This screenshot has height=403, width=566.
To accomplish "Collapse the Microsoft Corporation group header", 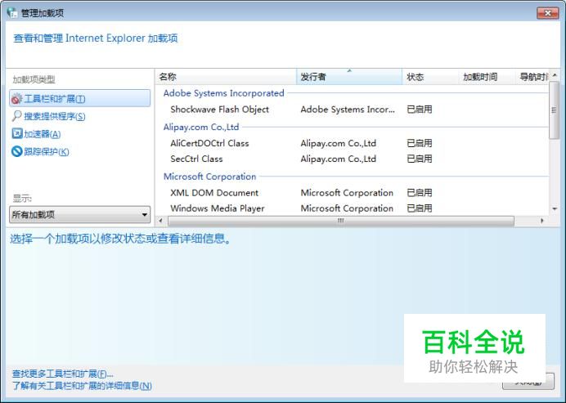I will [x=209, y=177].
